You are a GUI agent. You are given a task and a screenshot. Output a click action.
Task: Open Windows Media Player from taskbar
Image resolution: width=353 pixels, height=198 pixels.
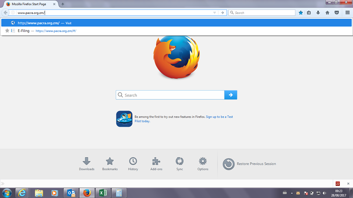[x=54, y=193]
